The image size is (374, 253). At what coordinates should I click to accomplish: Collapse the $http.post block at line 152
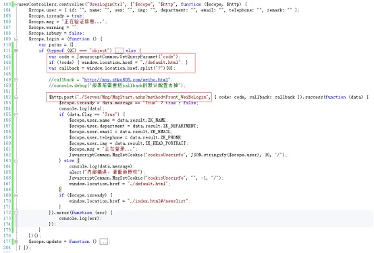pos(16,97)
